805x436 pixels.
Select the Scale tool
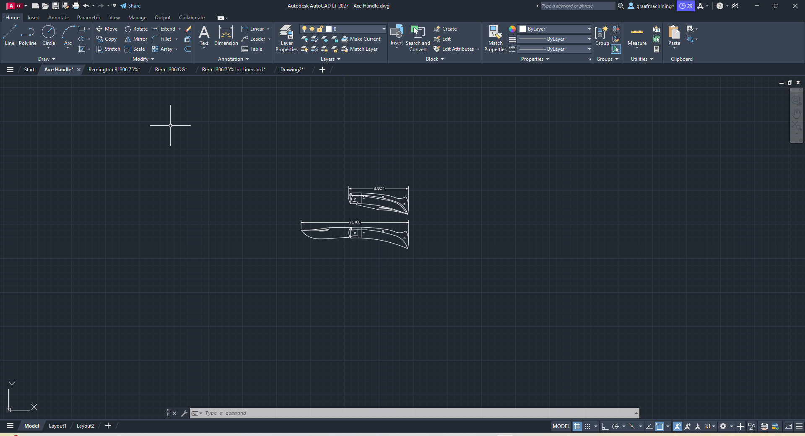[x=135, y=49]
